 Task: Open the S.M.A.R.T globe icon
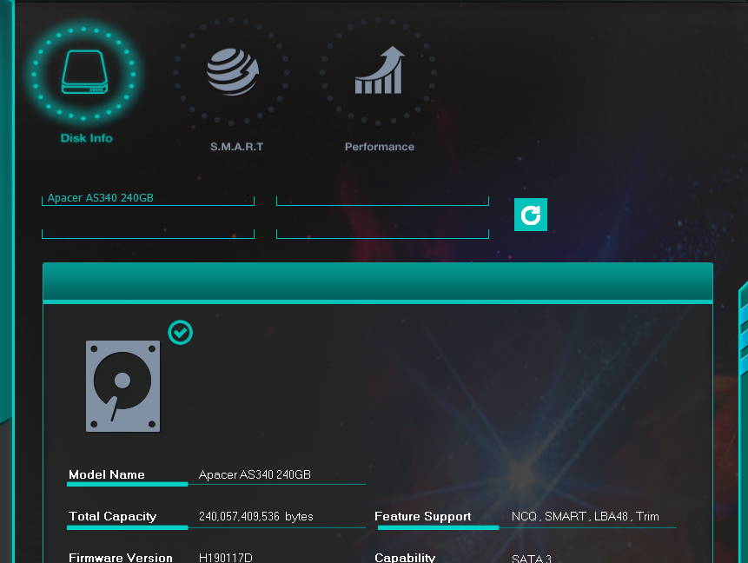click(x=233, y=71)
